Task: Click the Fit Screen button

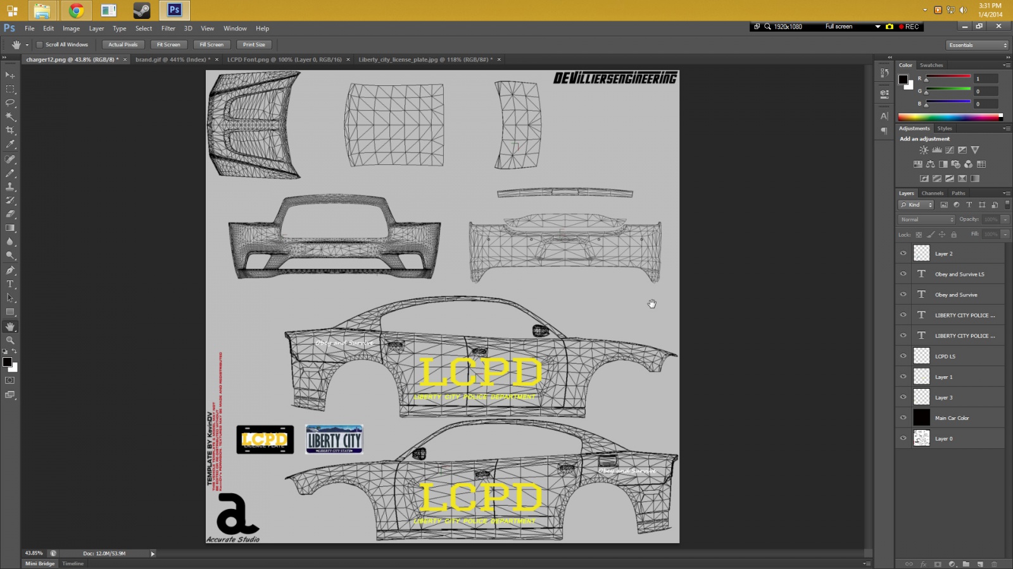Action: tap(168, 45)
